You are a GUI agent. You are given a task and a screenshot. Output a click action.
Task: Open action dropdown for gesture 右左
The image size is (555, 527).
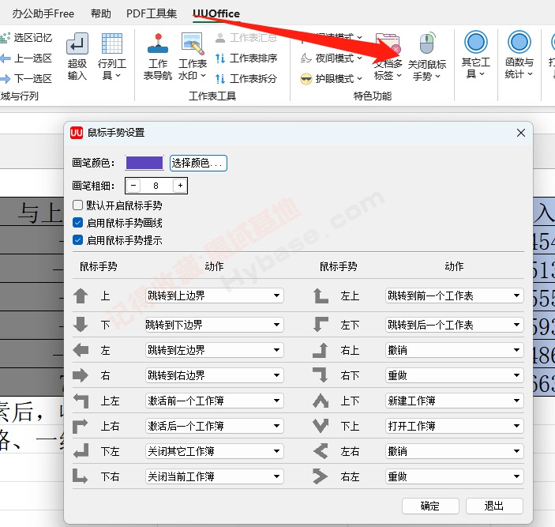coord(455,476)
